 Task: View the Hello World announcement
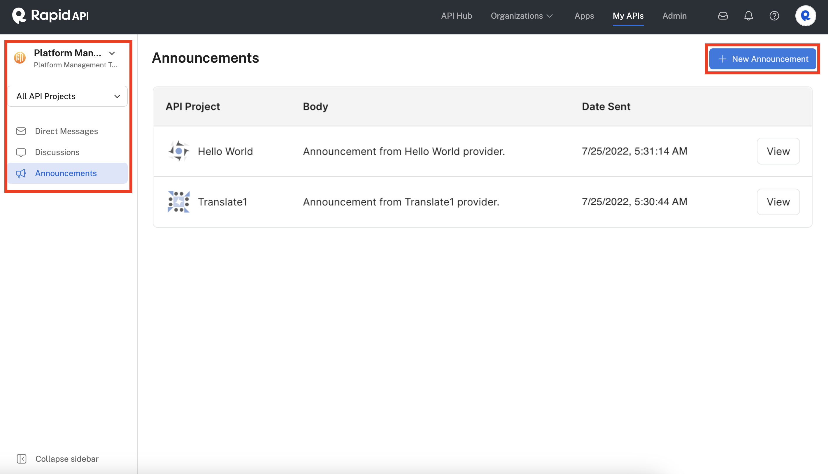point(778,151)
